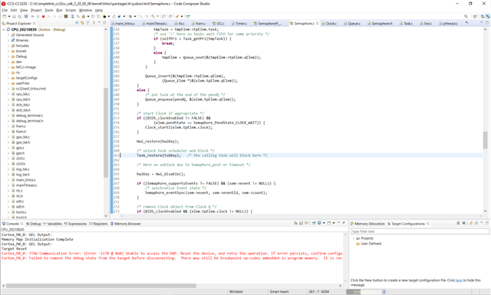The width and height of the screenshot is (491, 295).
Task: Switch to main_tirtos.c editor tab
Action: (123, 24)
